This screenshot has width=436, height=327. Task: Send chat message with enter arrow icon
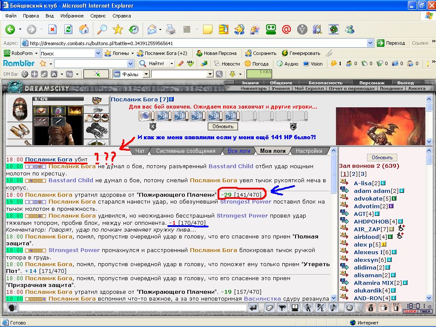coord(253,308)
